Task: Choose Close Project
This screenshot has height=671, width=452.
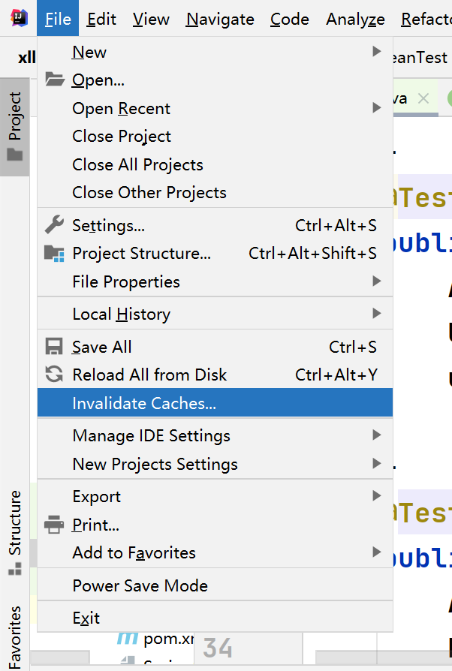Action: coord(122,137)
